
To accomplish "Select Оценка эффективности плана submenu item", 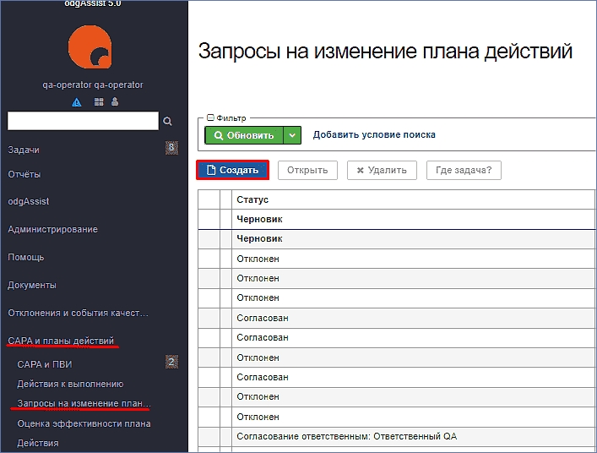I will pos(84,423).
